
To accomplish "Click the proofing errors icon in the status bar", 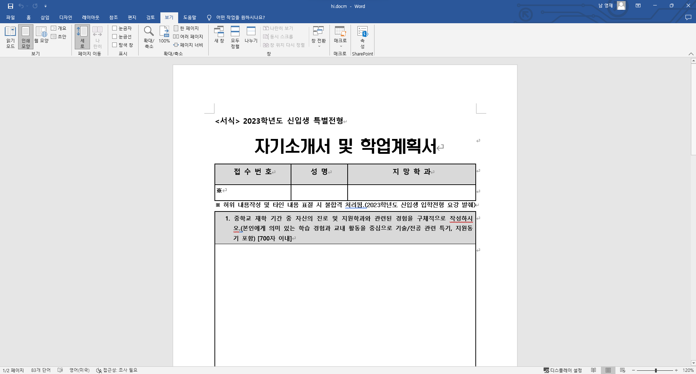I will click(x=60, y=370).
